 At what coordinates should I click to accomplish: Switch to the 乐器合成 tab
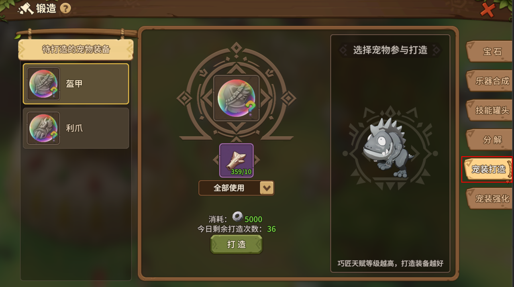click(x=492, y=81)
